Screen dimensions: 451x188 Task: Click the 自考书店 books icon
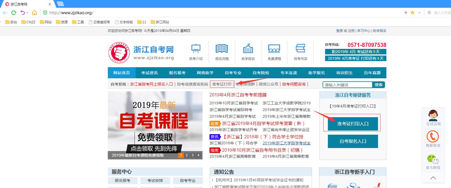coord(300,49)
